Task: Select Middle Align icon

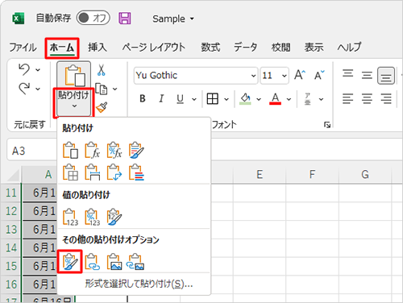Action: (x=367, y=75)
